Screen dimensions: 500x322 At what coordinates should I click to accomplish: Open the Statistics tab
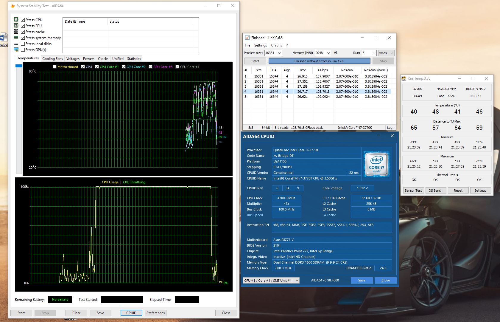coord(134,59)
